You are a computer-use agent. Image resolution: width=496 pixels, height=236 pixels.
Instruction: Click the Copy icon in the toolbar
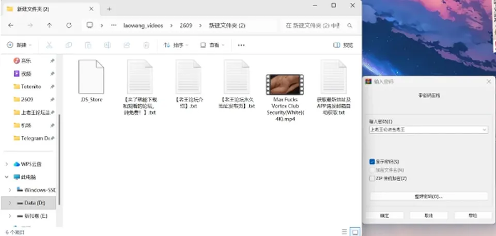click(x=68, y=45)
